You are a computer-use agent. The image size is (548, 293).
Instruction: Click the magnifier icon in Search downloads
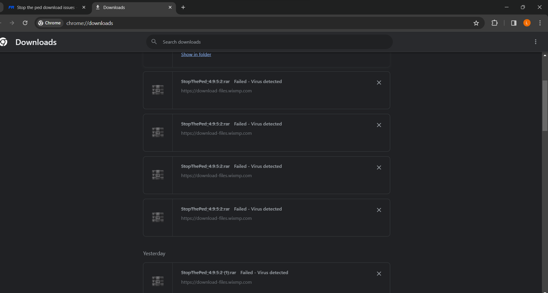click(x=154, y=42)
